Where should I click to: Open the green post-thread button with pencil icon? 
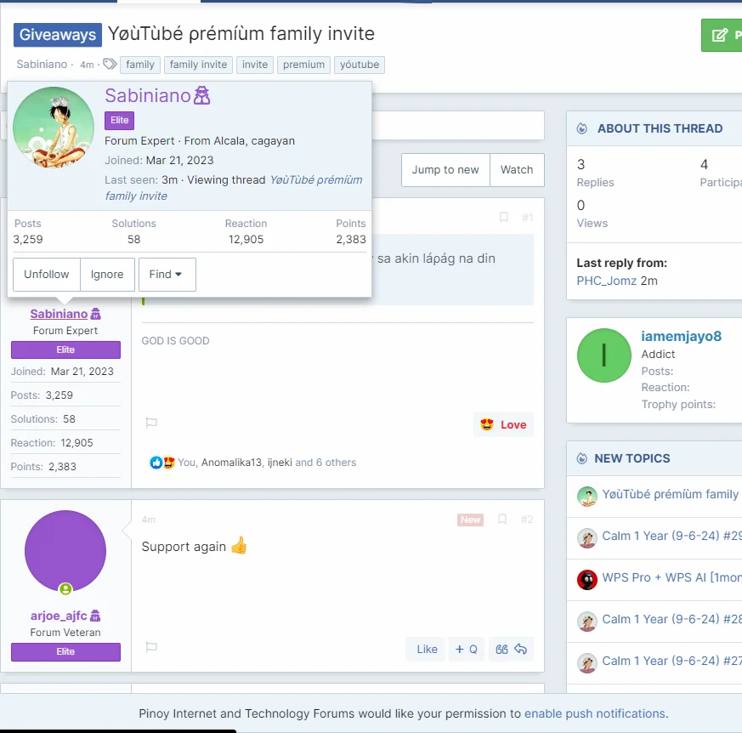click(x=722, y=35)
